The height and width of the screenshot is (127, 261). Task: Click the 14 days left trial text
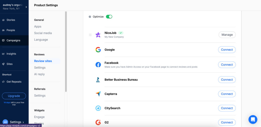click(14, 104)
